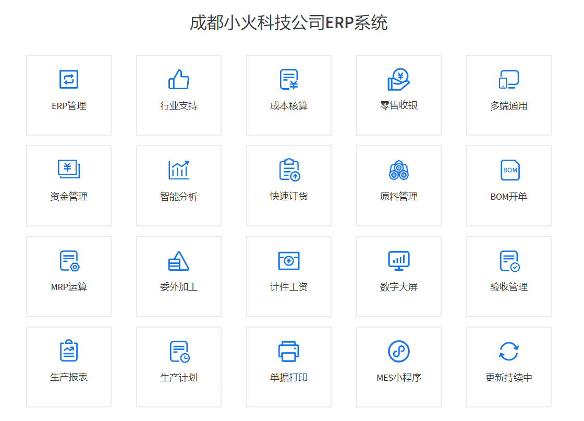Select the 行业支持 thumbs-up icon
This screenshot has height=421, width=584.
click(179, 79)
